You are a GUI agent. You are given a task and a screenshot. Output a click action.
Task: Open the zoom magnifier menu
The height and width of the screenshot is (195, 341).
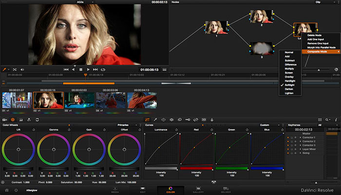coord(328,120)
